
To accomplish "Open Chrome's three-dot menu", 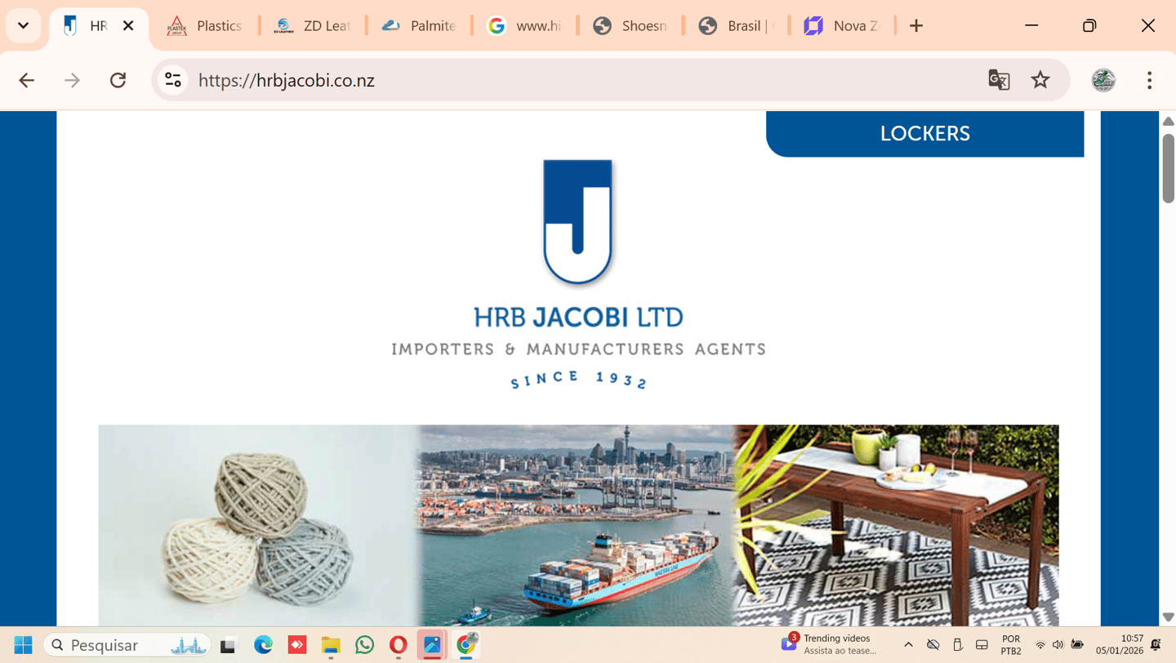I will point(1149,80).
